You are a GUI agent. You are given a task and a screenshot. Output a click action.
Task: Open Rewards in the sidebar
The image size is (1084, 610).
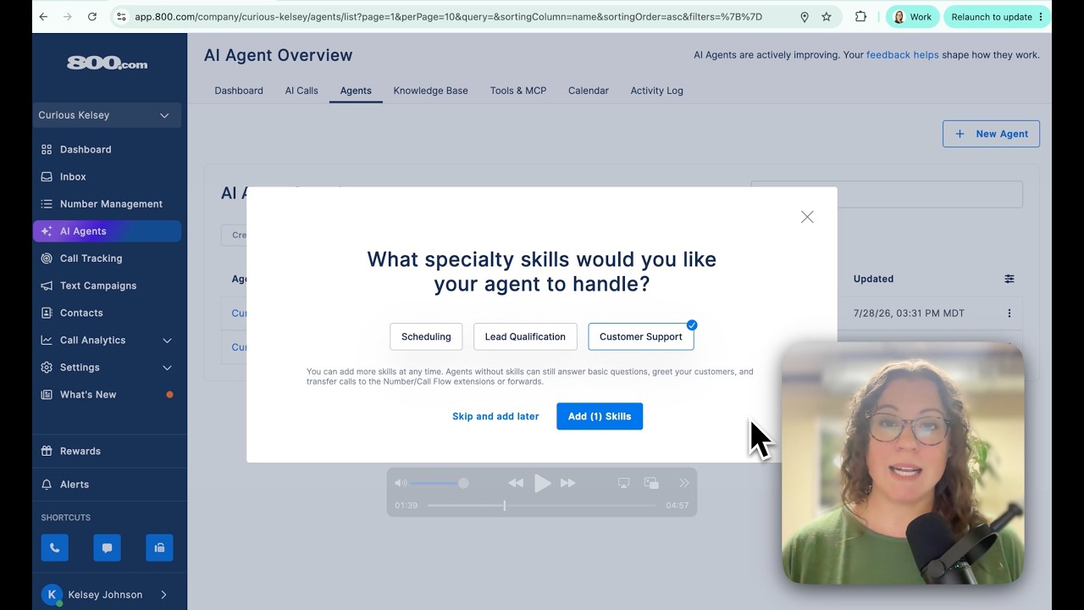[80, 451]
